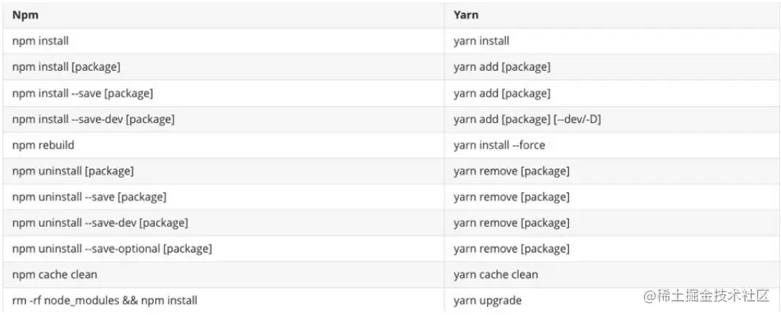781x315 pixels.
Task: Click the 'rm -rf node_modules && npm install' cell
Action: pyautogui.click(x=105, y=300)
